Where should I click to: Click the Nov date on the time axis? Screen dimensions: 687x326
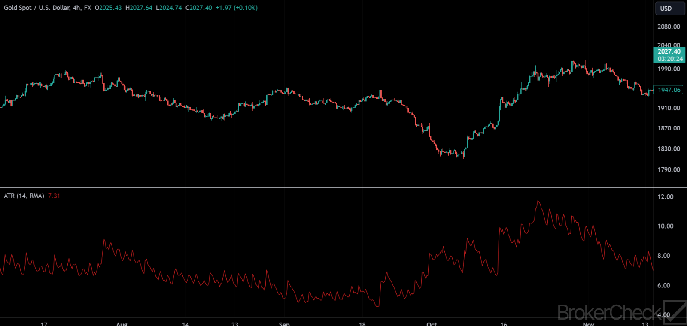(589, 323)
